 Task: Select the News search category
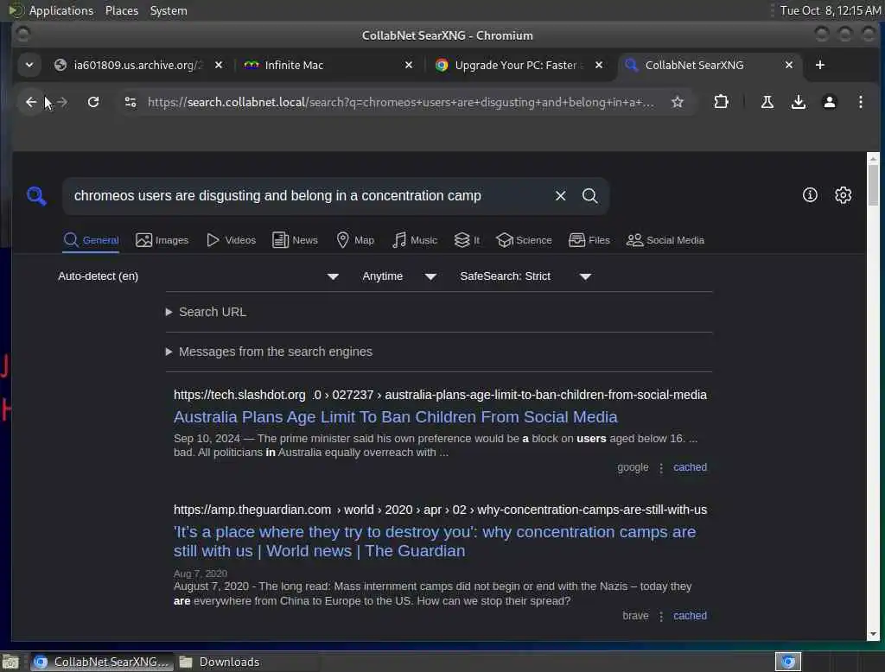coord(295,240)
